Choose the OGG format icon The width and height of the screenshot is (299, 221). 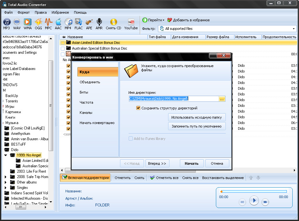coord(38,22)
